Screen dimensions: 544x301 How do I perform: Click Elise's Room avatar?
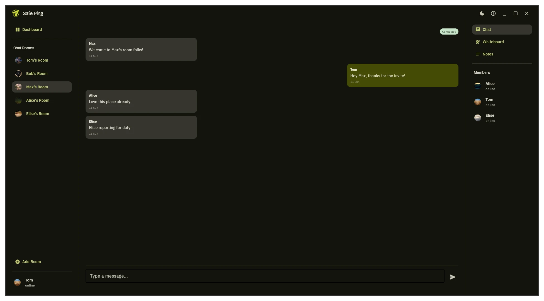18,114
